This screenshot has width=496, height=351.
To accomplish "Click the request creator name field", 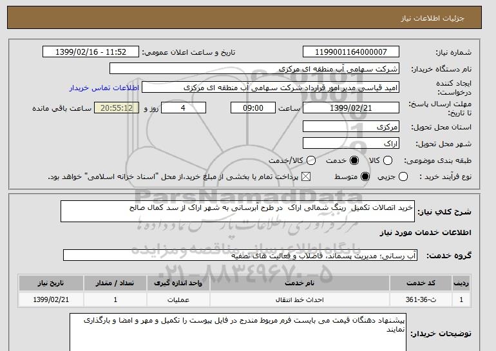I will pos(271,88).
